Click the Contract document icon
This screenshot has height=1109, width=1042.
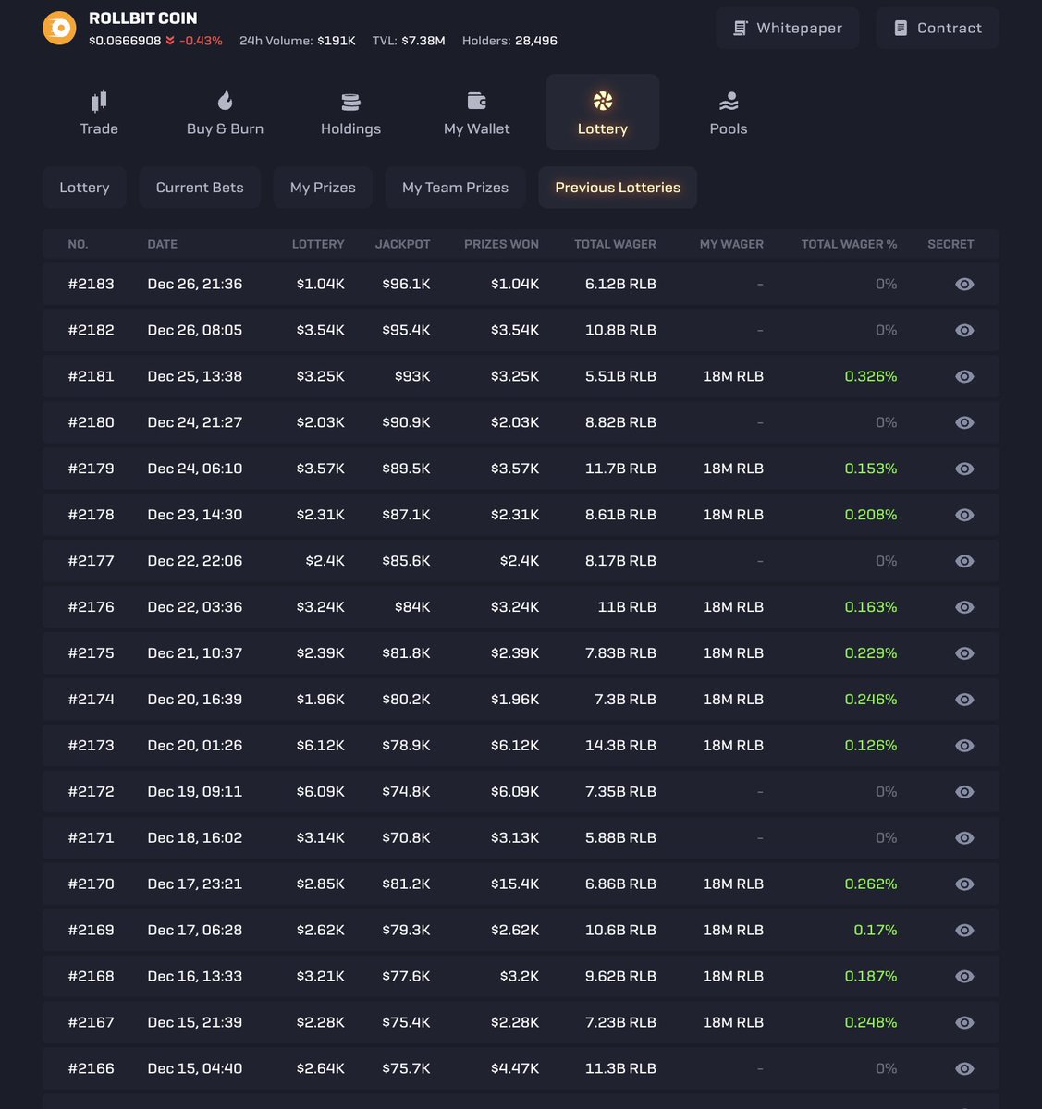click(901, 29)
